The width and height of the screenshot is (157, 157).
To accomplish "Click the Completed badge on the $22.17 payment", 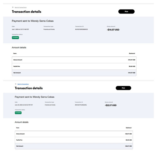I will pos(18,113).
